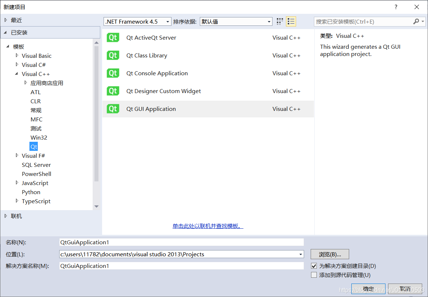Click the 确定 confirm button

pyautogui.click(x=368, y=289)
